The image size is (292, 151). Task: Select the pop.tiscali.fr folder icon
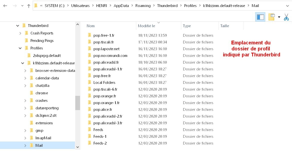[x=89, y=42]
